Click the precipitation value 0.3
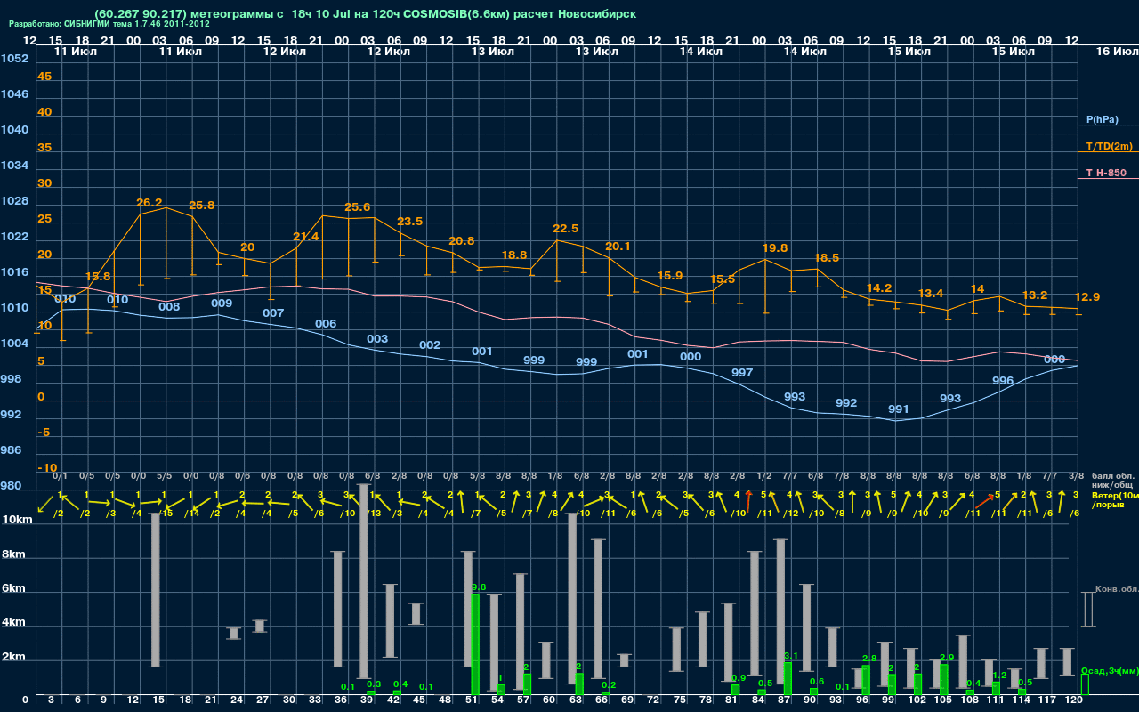Screen dimensions: 1139x712 coord(374,684)
